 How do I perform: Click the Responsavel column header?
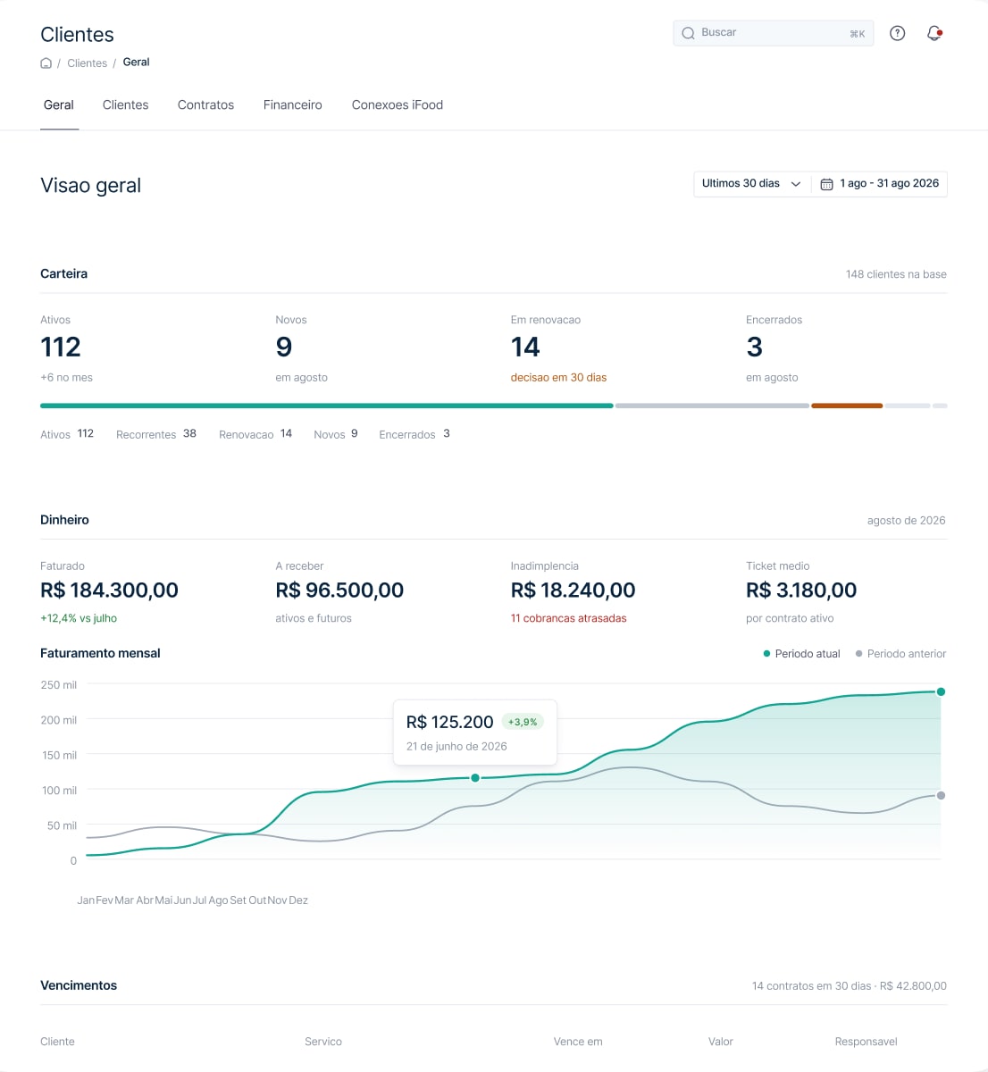(x=867, y=1042)
